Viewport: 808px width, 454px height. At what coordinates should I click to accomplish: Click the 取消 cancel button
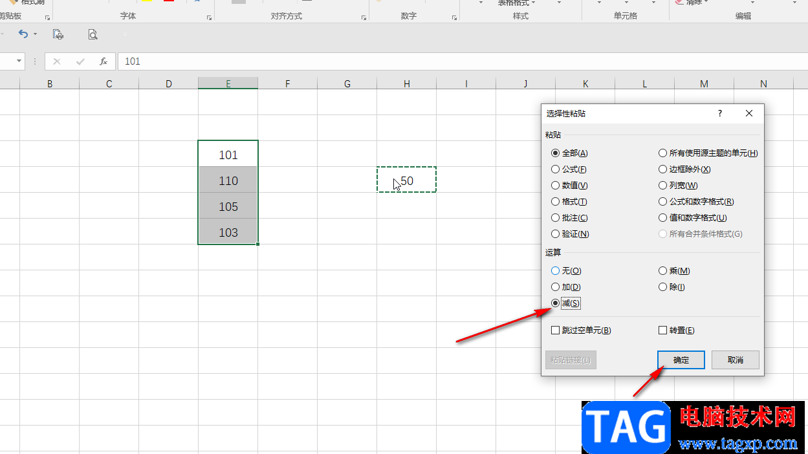[736, 360]
